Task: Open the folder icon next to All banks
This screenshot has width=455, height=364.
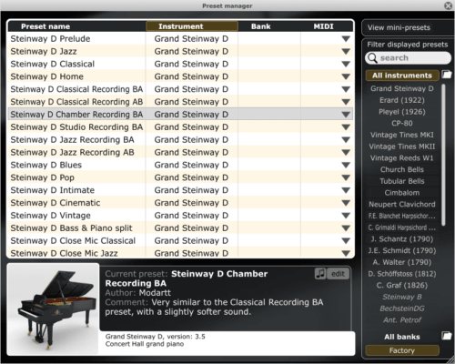Action: click(447, 336)
